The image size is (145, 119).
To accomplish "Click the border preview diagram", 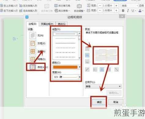I will [106, 55].
